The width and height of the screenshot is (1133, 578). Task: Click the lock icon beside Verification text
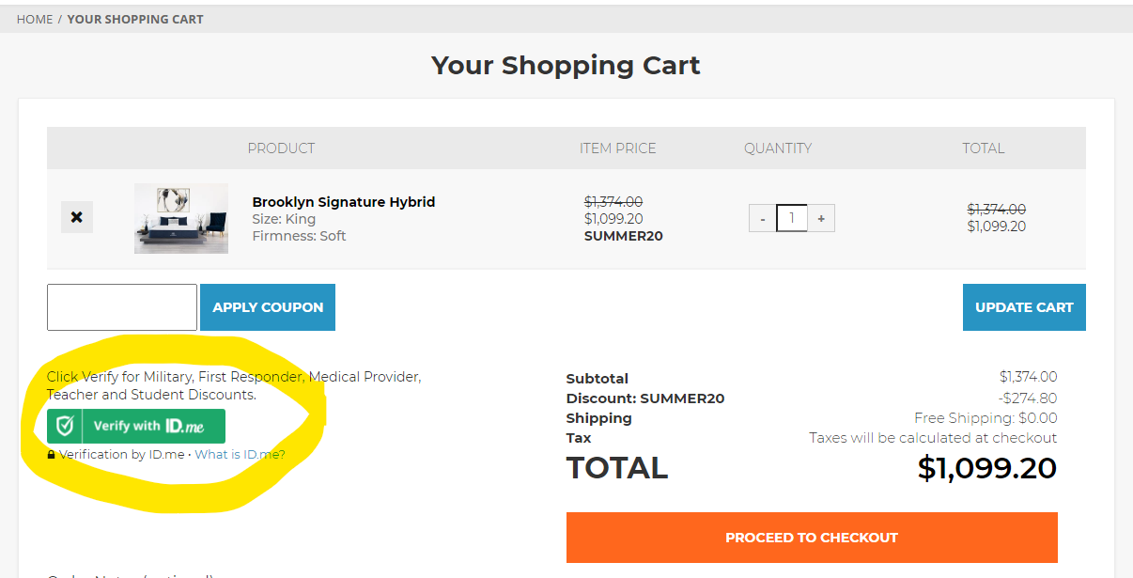[x=52, y=455]
